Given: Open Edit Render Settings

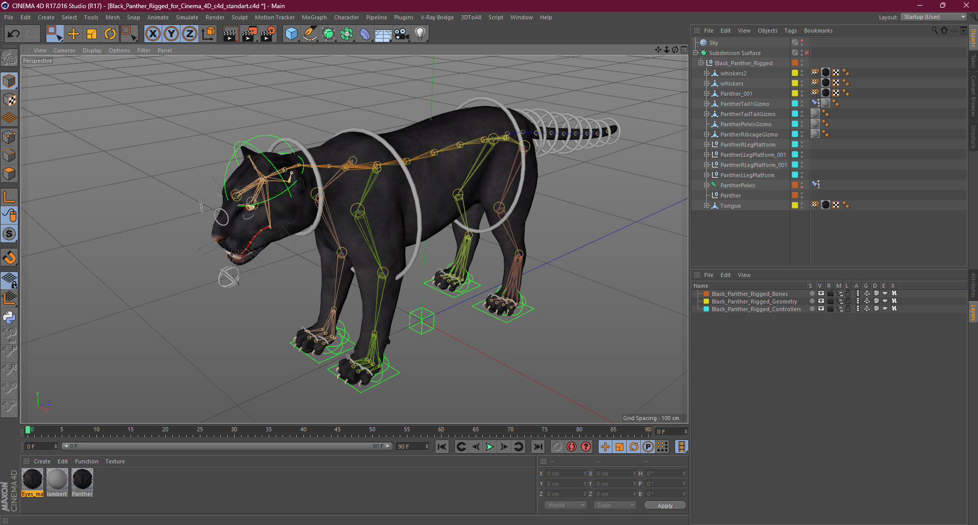Looking at the screenshot, I should click(268, 34).
